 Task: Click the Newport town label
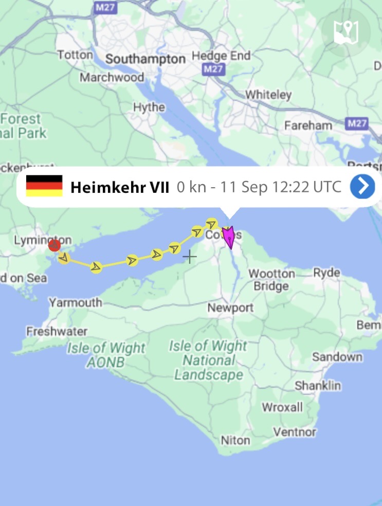click(230, 308)
